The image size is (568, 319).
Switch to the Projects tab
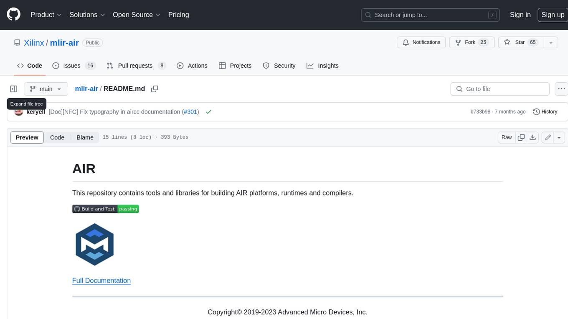pyautogui.click(x=235, y=66)
